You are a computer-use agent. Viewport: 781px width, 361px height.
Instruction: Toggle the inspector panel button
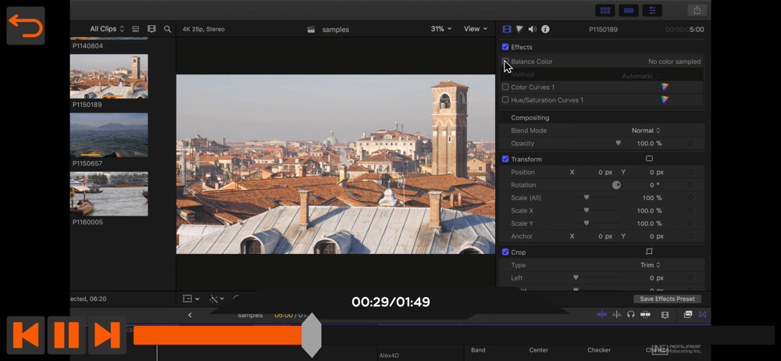click(x=652, y=10)
